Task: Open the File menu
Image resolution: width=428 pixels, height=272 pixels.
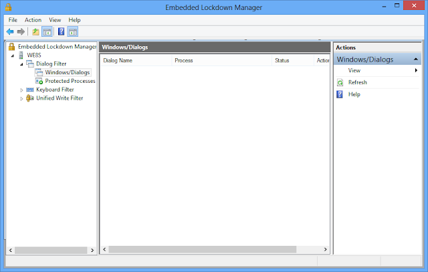Action: (13, 20)
